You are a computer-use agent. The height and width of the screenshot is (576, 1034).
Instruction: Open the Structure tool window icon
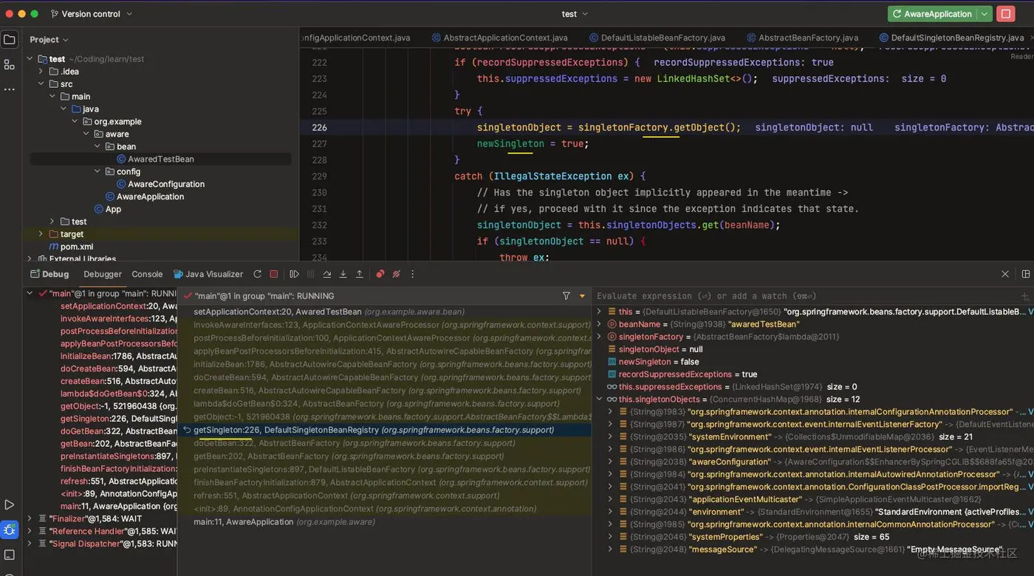point(10,64)
